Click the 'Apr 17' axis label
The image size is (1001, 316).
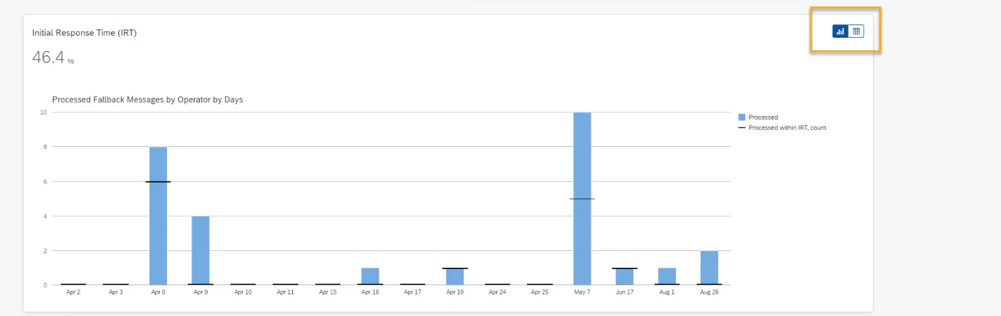click(412, 292)
